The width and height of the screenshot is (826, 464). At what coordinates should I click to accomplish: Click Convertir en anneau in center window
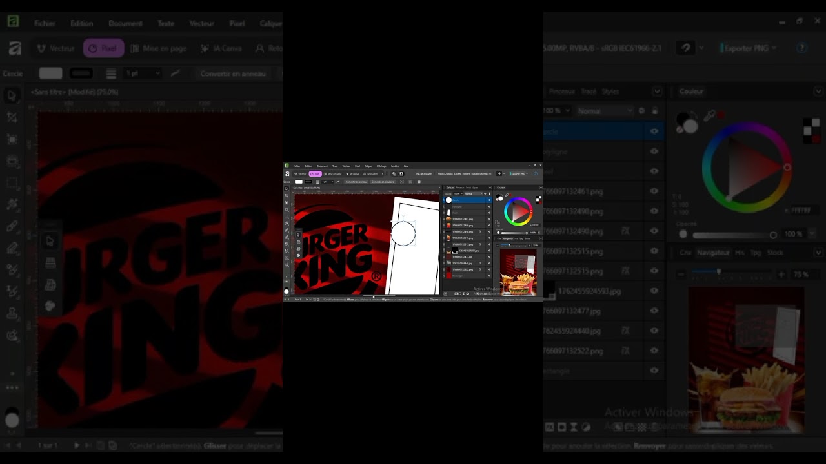[356, 182]
